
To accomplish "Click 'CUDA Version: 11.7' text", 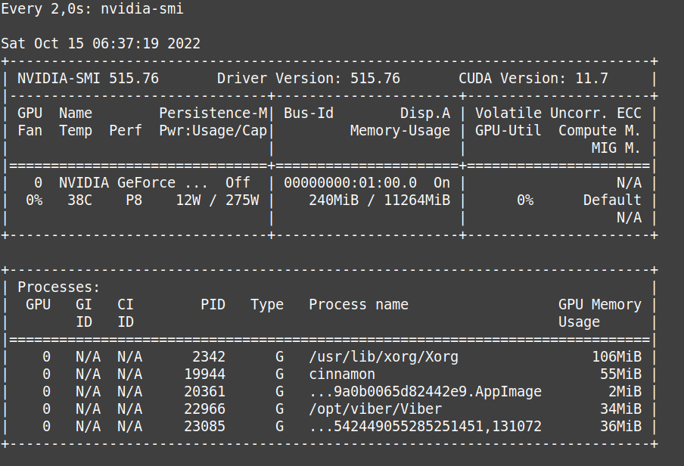I will [x=533, y=79].
